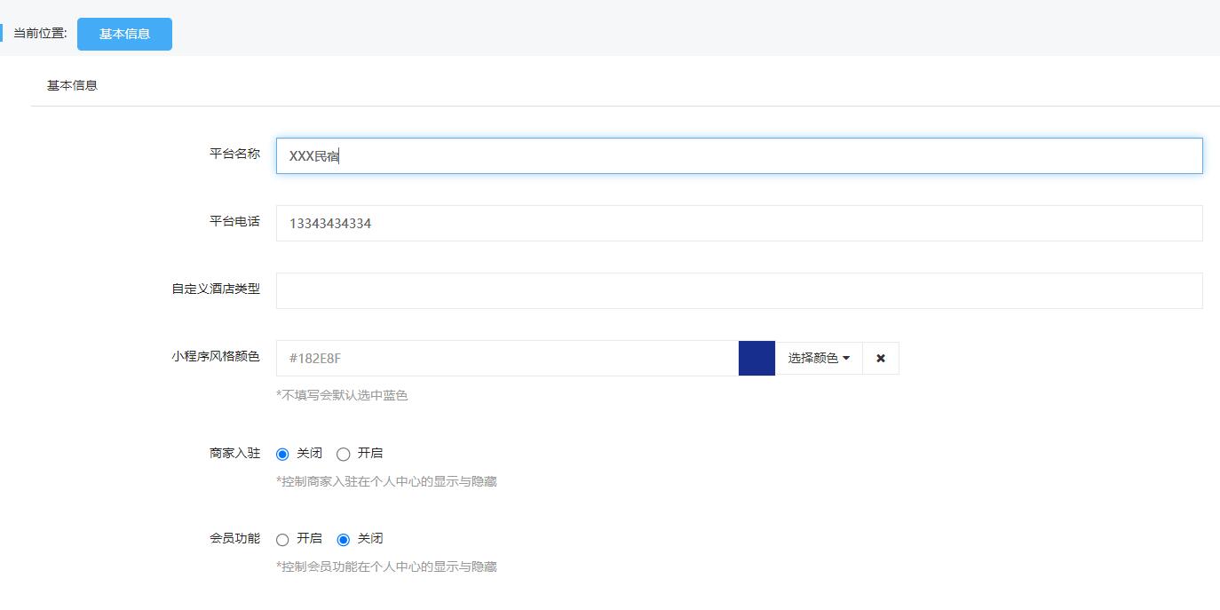Clear color with the X icon

pyautogui.click(x=881, y=358)
